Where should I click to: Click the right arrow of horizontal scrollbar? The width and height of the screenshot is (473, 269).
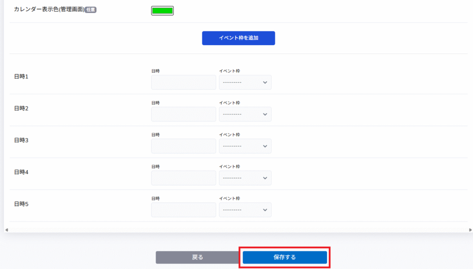click(x=470, y=230)
